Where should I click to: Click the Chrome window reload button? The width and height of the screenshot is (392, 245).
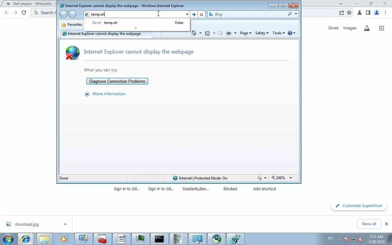tap(24, 13)
